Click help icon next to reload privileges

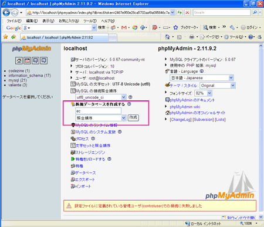coord(110,159)
